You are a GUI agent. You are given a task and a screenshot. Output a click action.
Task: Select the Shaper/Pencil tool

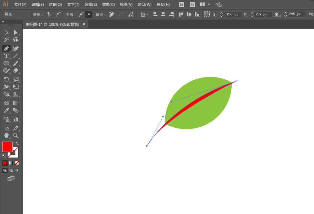point(6,71)
